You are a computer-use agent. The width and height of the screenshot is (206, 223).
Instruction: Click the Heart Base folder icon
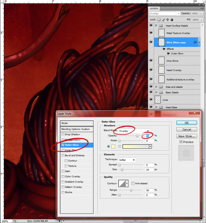pos(161,107)
